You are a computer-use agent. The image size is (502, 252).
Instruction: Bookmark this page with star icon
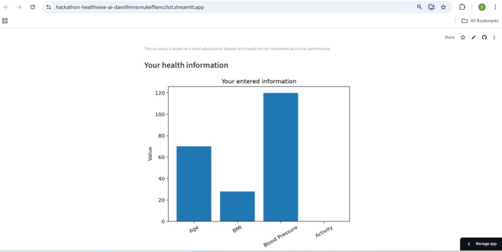coord(443,7)
